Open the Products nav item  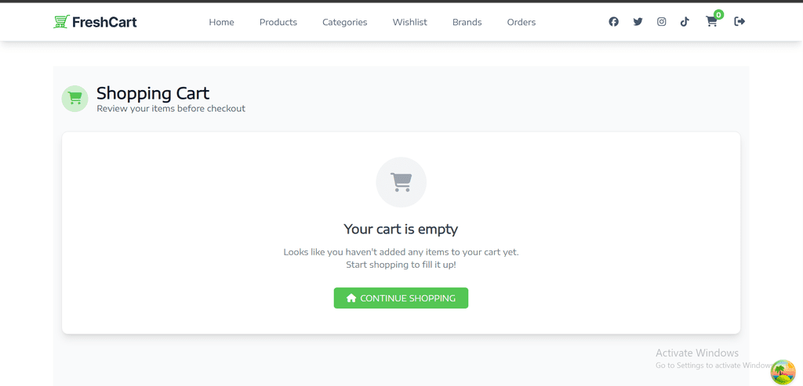pyautogui.click(x=278, y=22)
